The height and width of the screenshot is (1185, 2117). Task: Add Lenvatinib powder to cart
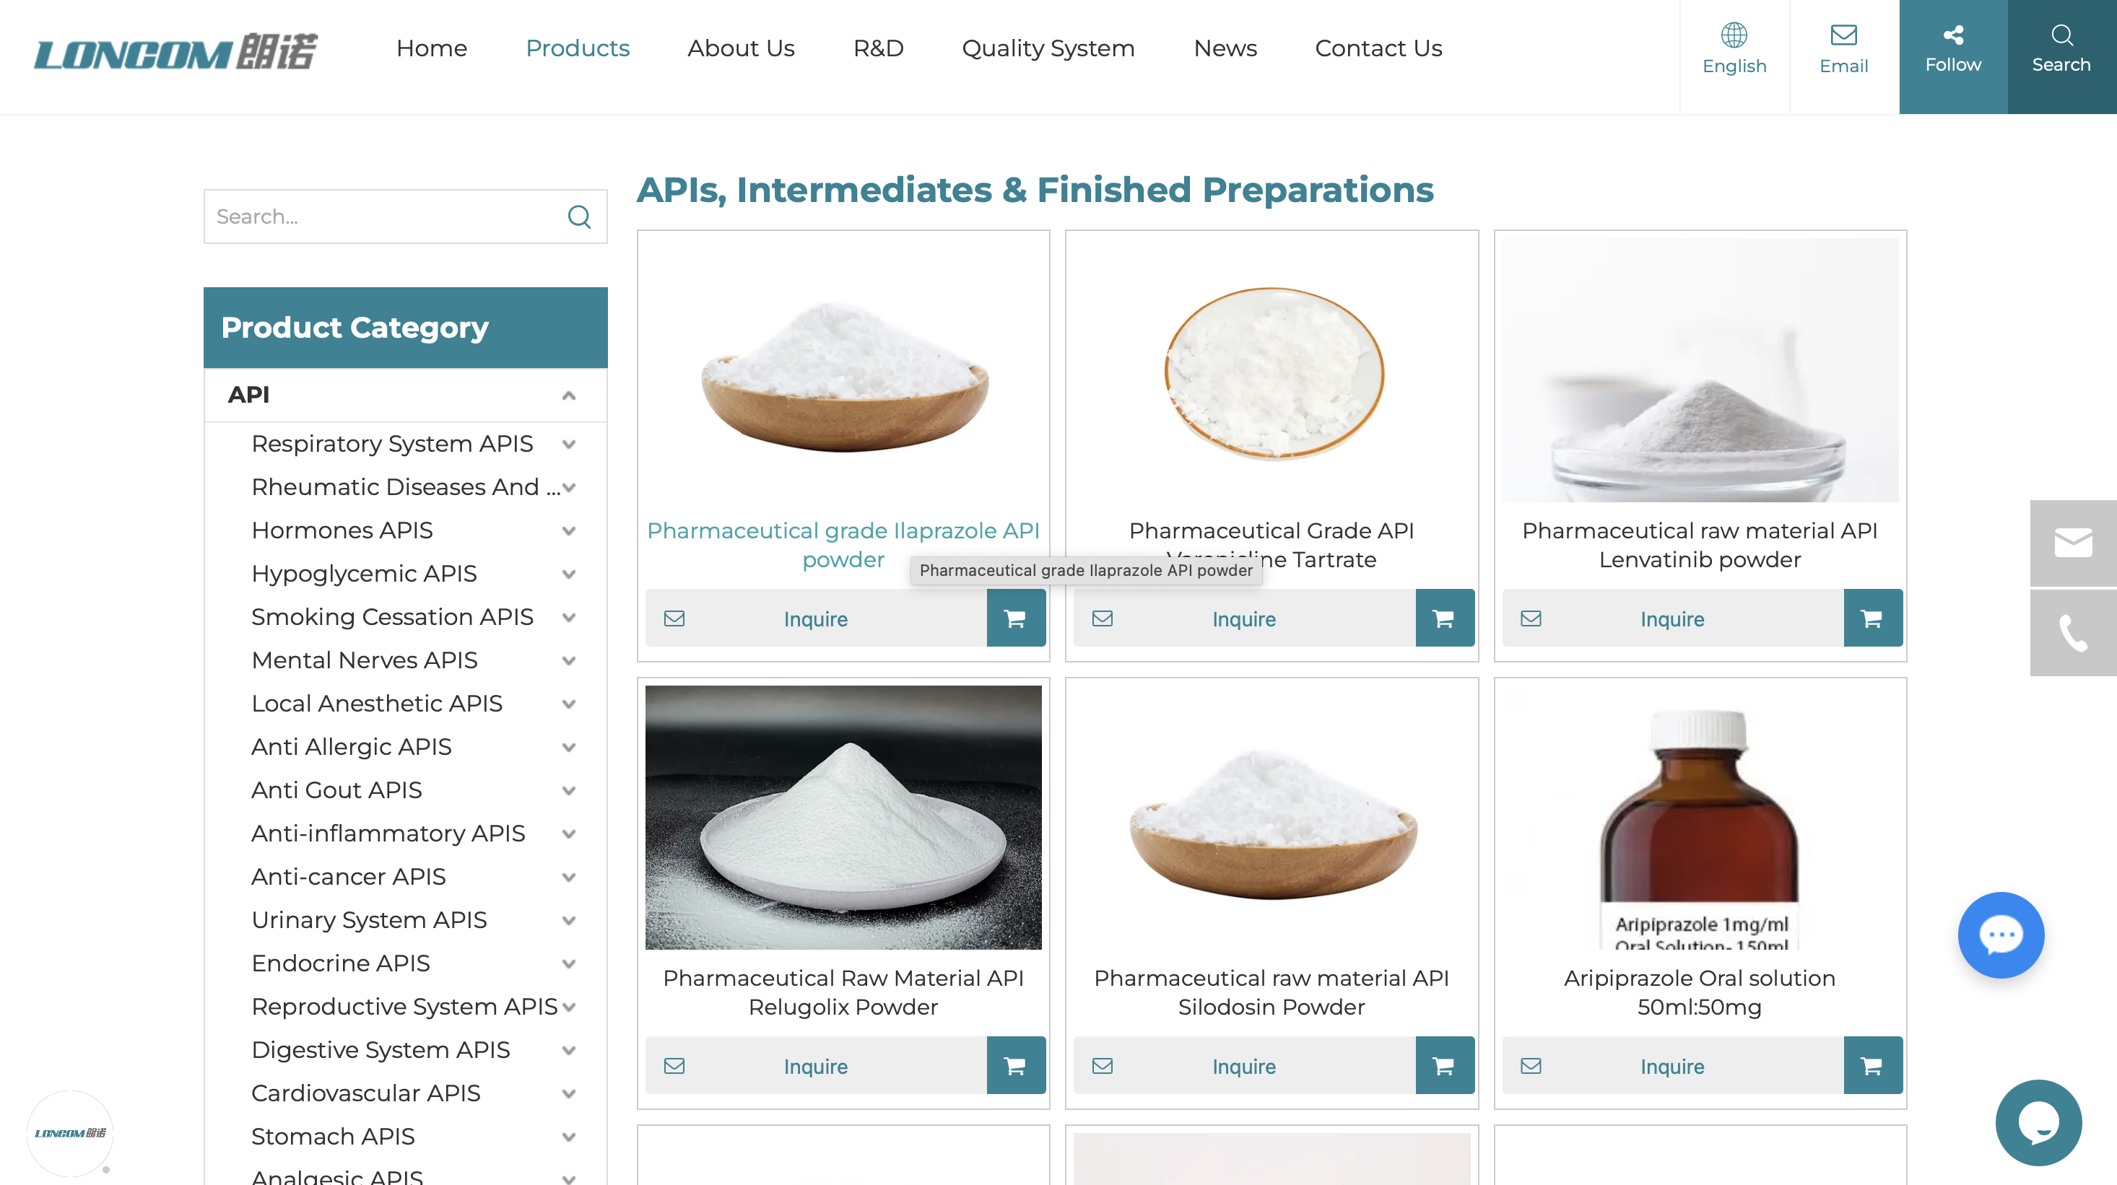pos(1872,618)
